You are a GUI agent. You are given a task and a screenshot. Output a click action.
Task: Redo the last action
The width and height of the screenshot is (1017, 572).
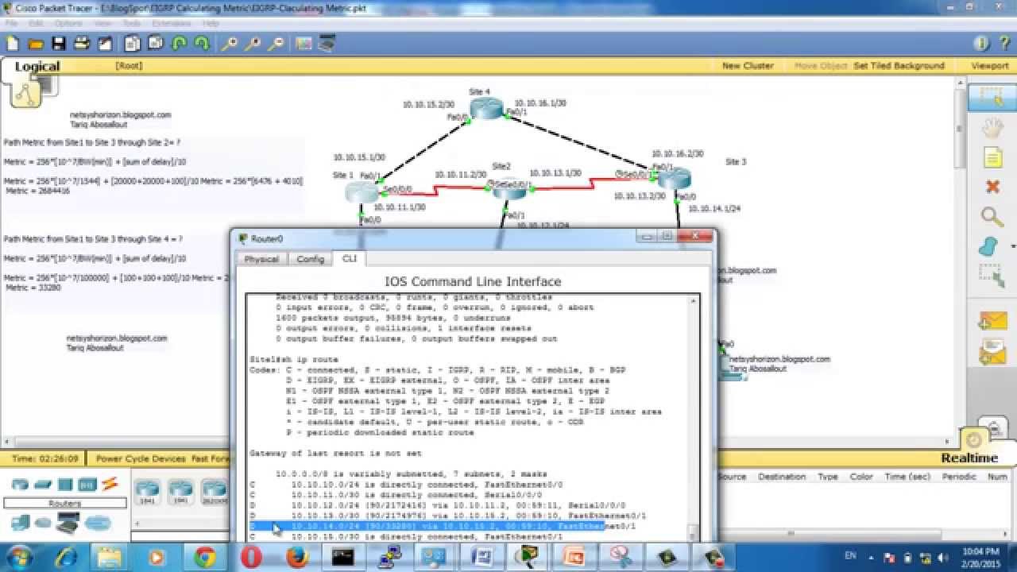(x=203, y=44)
